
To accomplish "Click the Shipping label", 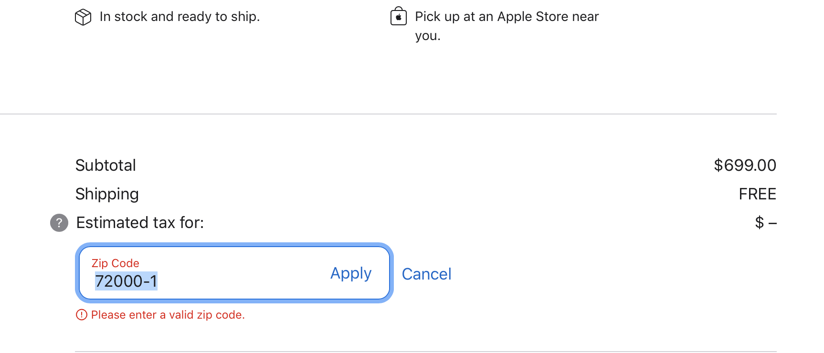I will [x=107, y=194].
